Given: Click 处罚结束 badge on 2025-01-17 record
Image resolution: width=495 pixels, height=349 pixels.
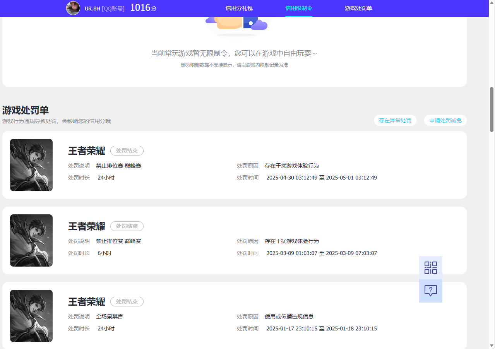Looking at the screenshot, I should (127, 301).
